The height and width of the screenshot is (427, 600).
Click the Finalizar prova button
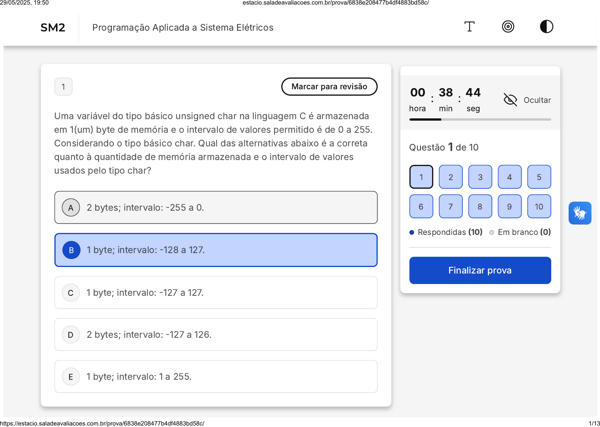(x=480, y=270)
